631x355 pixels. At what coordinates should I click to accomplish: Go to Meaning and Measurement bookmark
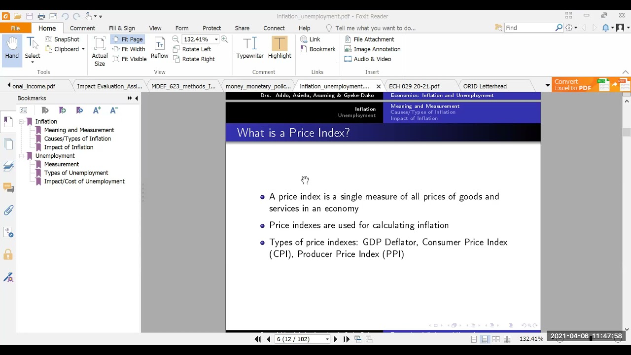pos(79,130)
